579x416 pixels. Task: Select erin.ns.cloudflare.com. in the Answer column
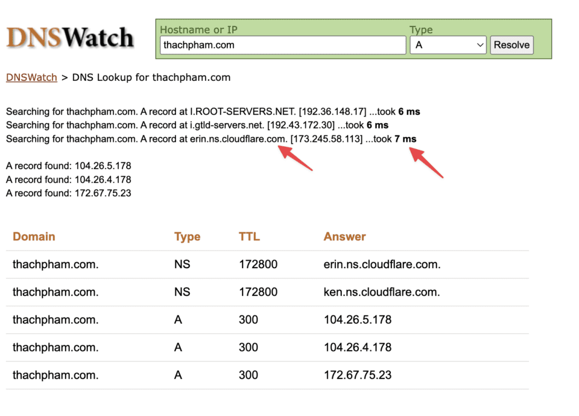click(382, 264)
